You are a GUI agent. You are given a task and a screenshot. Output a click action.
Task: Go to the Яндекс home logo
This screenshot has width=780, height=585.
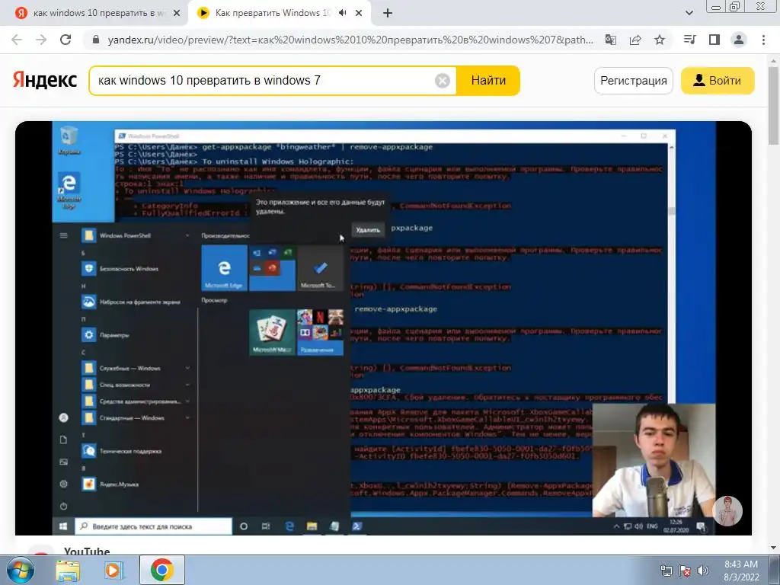[x=45, y=80]
